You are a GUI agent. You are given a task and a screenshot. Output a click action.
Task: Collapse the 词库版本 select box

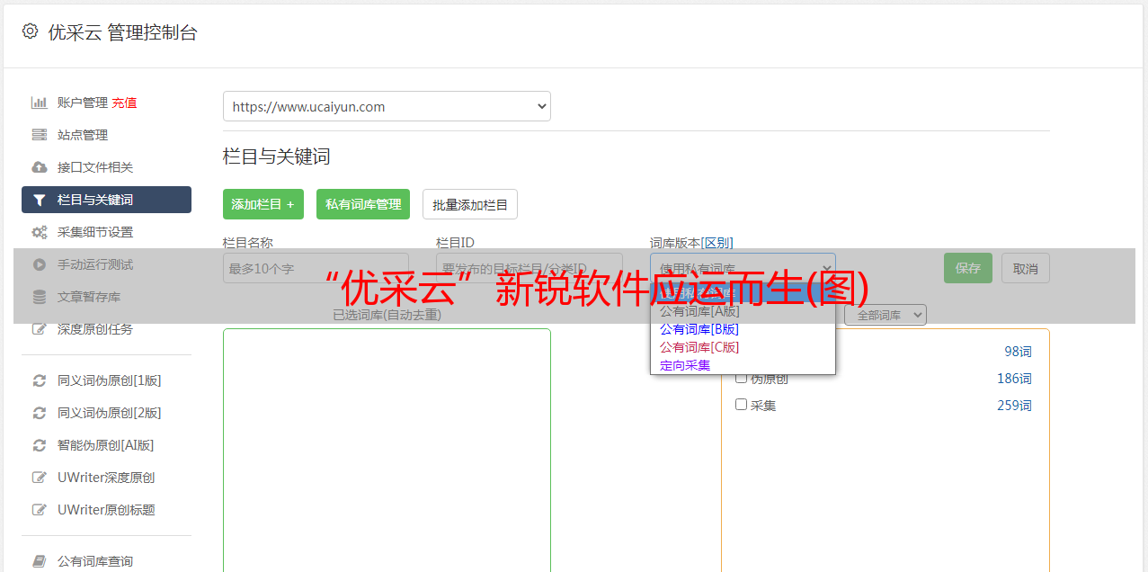[x=743, y=268]
